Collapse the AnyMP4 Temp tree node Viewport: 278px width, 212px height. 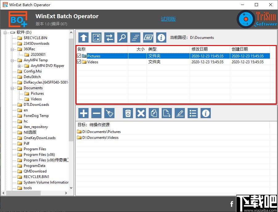pos(12,60)
